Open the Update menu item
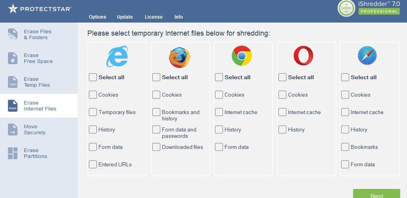This screenshot has height=198, width=407. [125, 17]
